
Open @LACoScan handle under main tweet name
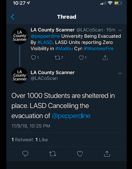pyautogui.click(x=44, y=79)
